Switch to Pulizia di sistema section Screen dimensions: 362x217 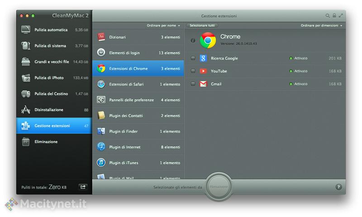click(x=54, y=46)
